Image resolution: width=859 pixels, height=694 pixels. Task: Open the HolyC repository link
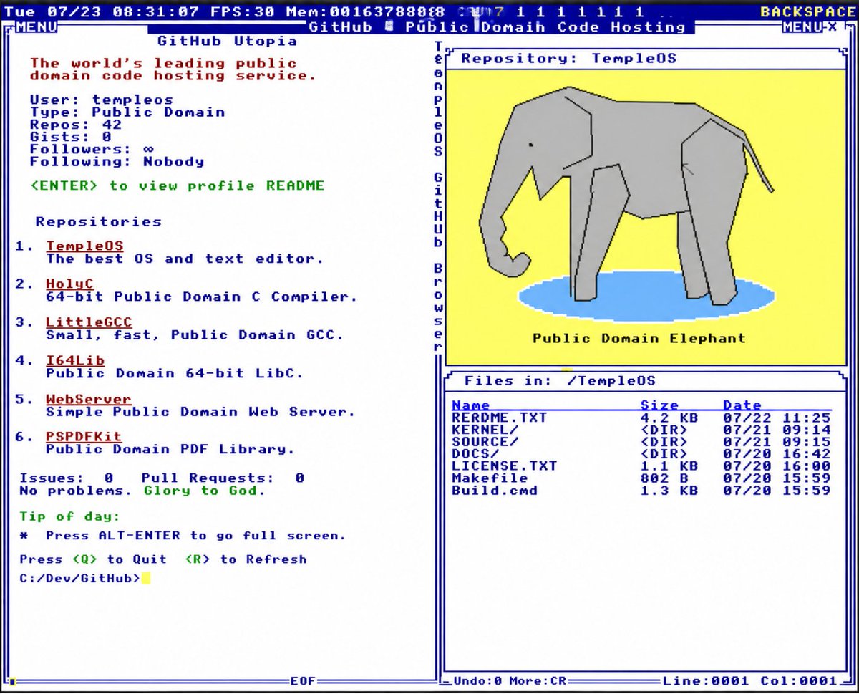69,284
